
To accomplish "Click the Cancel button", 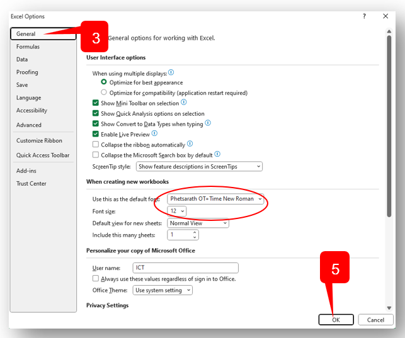I will 375,320.
